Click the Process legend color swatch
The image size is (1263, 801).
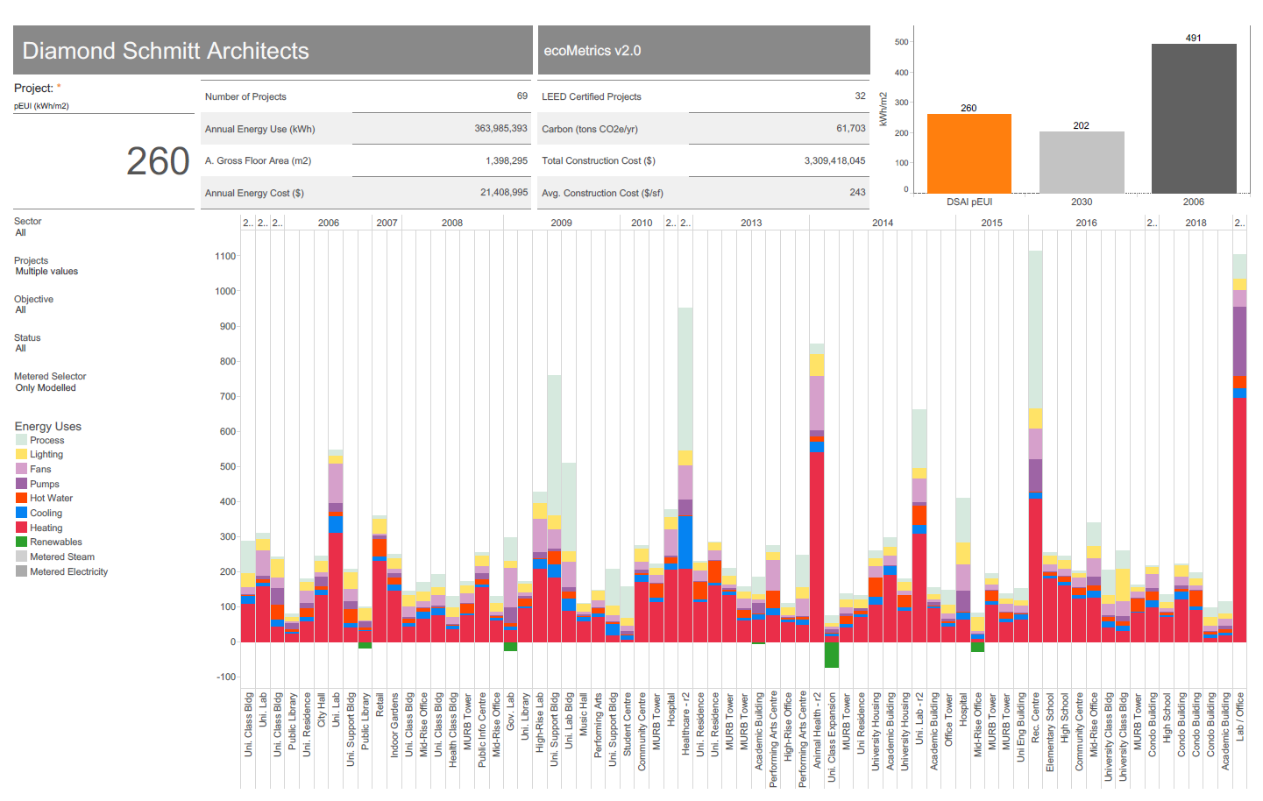pos(21,440)
